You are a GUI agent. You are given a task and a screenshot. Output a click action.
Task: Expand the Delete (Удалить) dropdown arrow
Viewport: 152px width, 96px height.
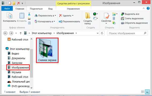click(x=73, y=15)
